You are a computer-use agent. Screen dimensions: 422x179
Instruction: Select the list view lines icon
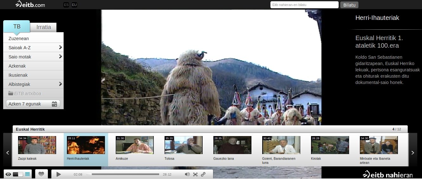click(28, 174)
